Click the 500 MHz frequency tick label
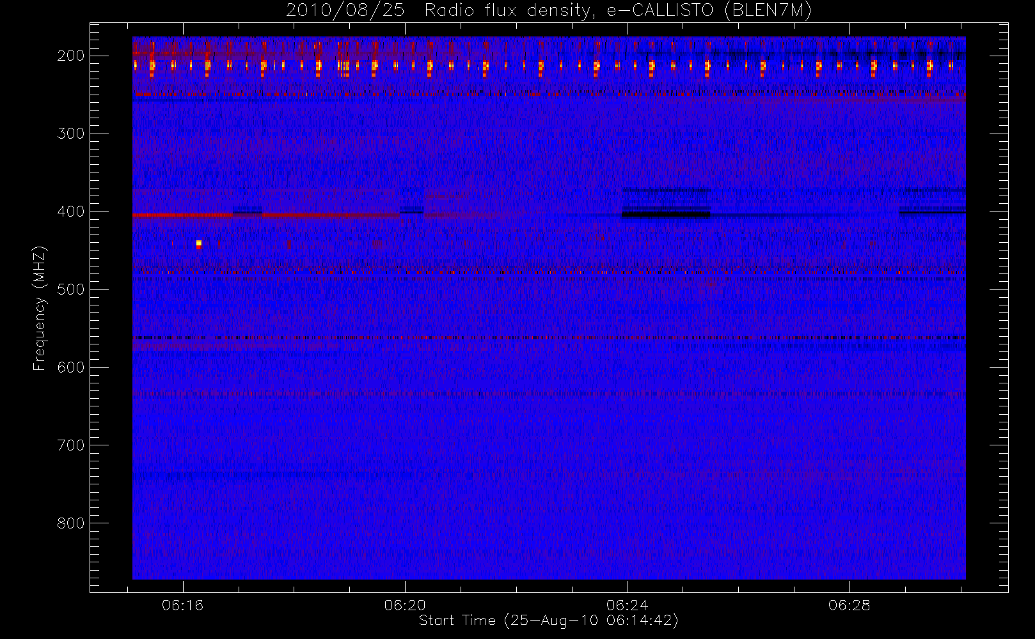The height and width of the screenshot is (639, 1035). tap(71, 289)
